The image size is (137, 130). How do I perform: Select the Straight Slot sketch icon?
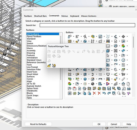tap(116, 60)
